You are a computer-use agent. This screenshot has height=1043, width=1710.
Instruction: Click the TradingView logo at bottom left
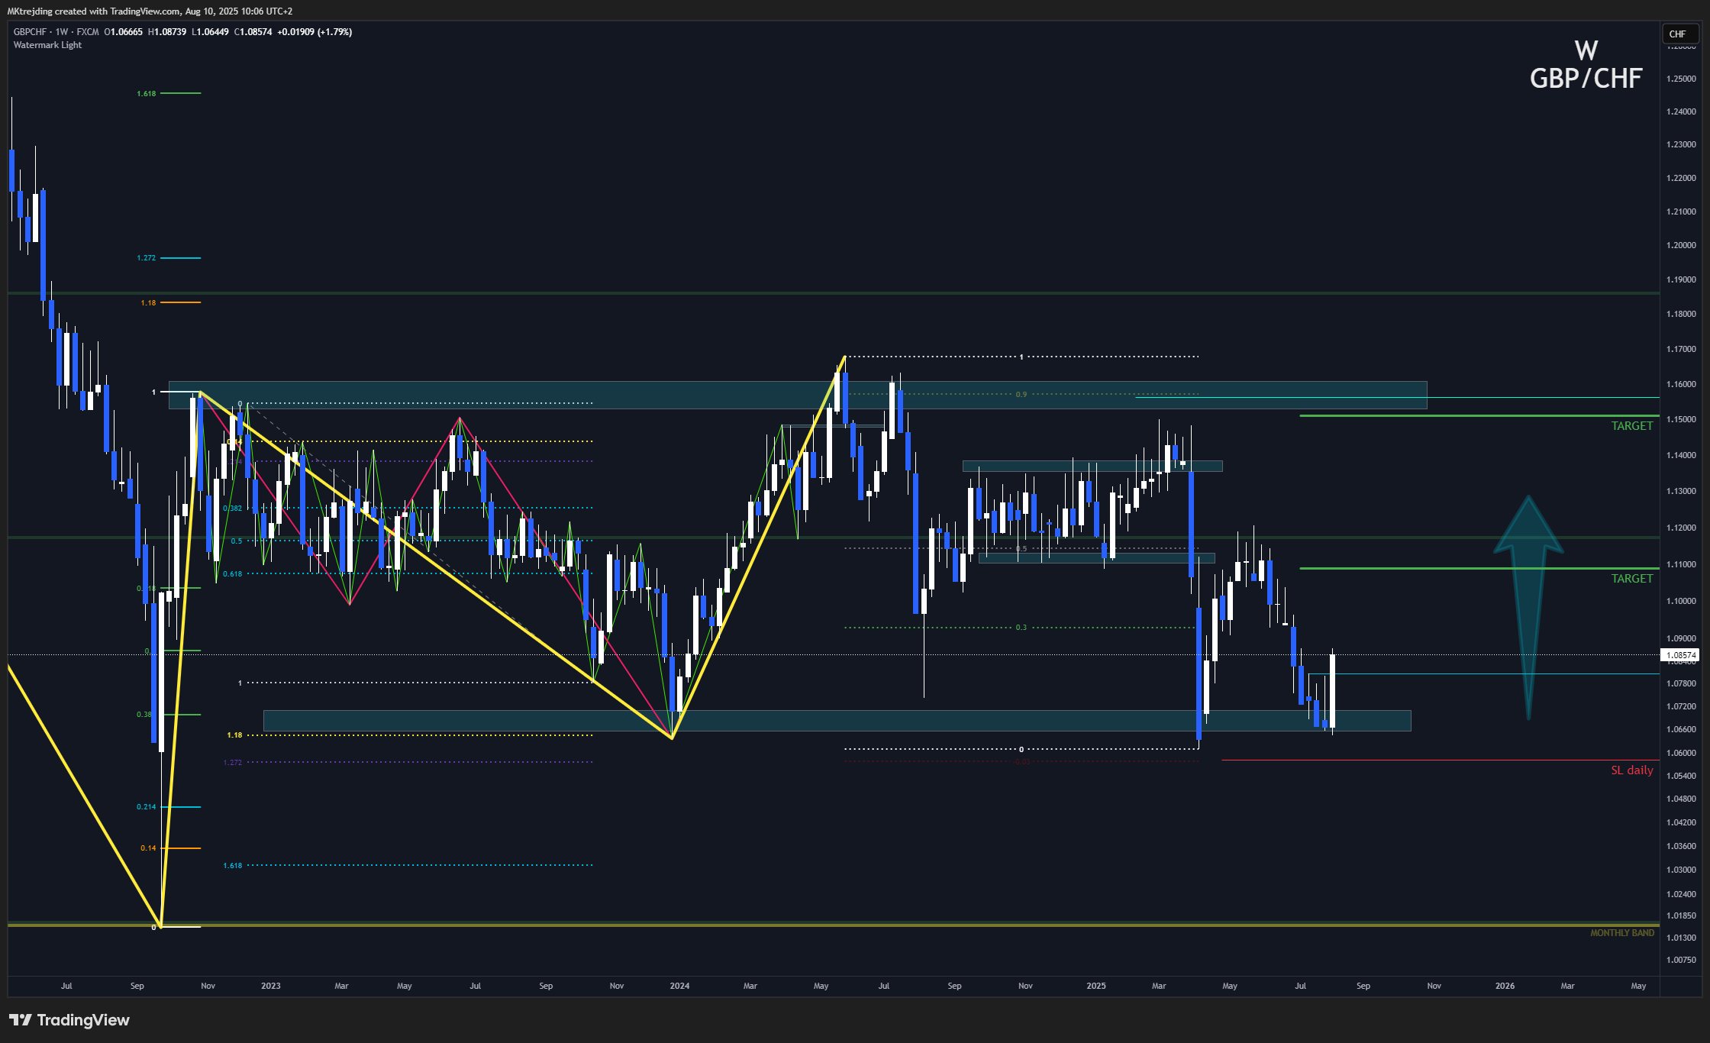69,1020
